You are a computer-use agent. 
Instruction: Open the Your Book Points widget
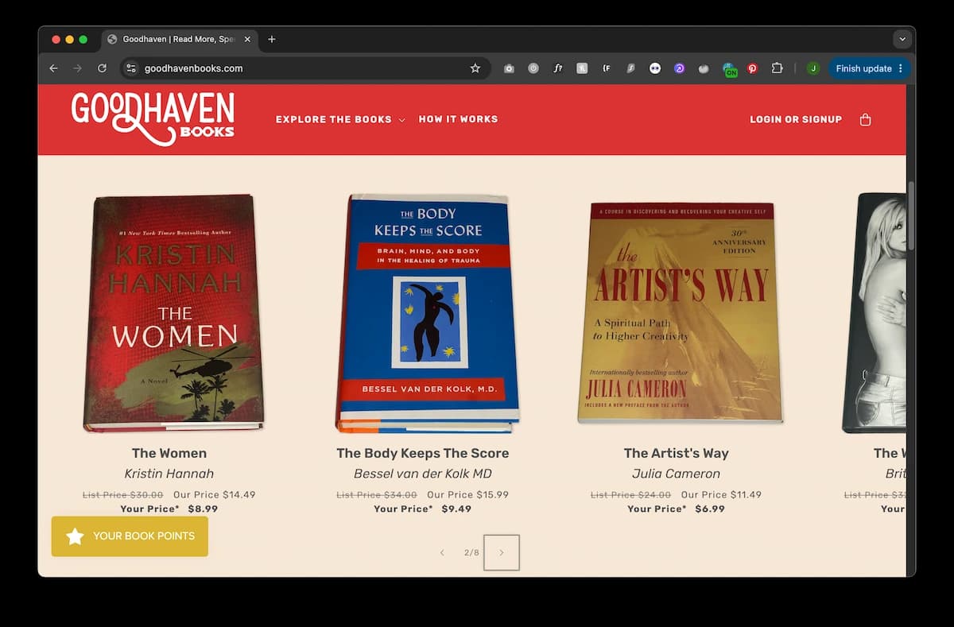coord(130,536)
